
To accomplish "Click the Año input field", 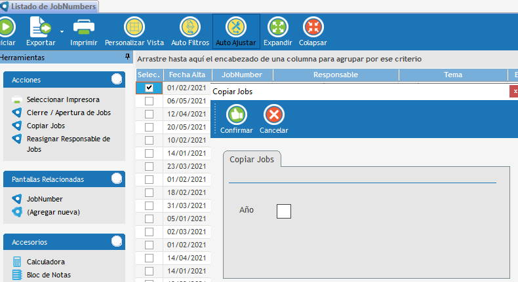I will click(284, 211).
